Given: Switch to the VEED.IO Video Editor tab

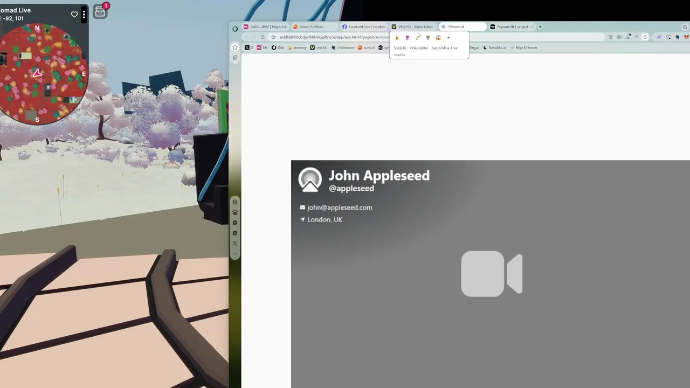Looking at the screenshot, I should click(412, 26).
